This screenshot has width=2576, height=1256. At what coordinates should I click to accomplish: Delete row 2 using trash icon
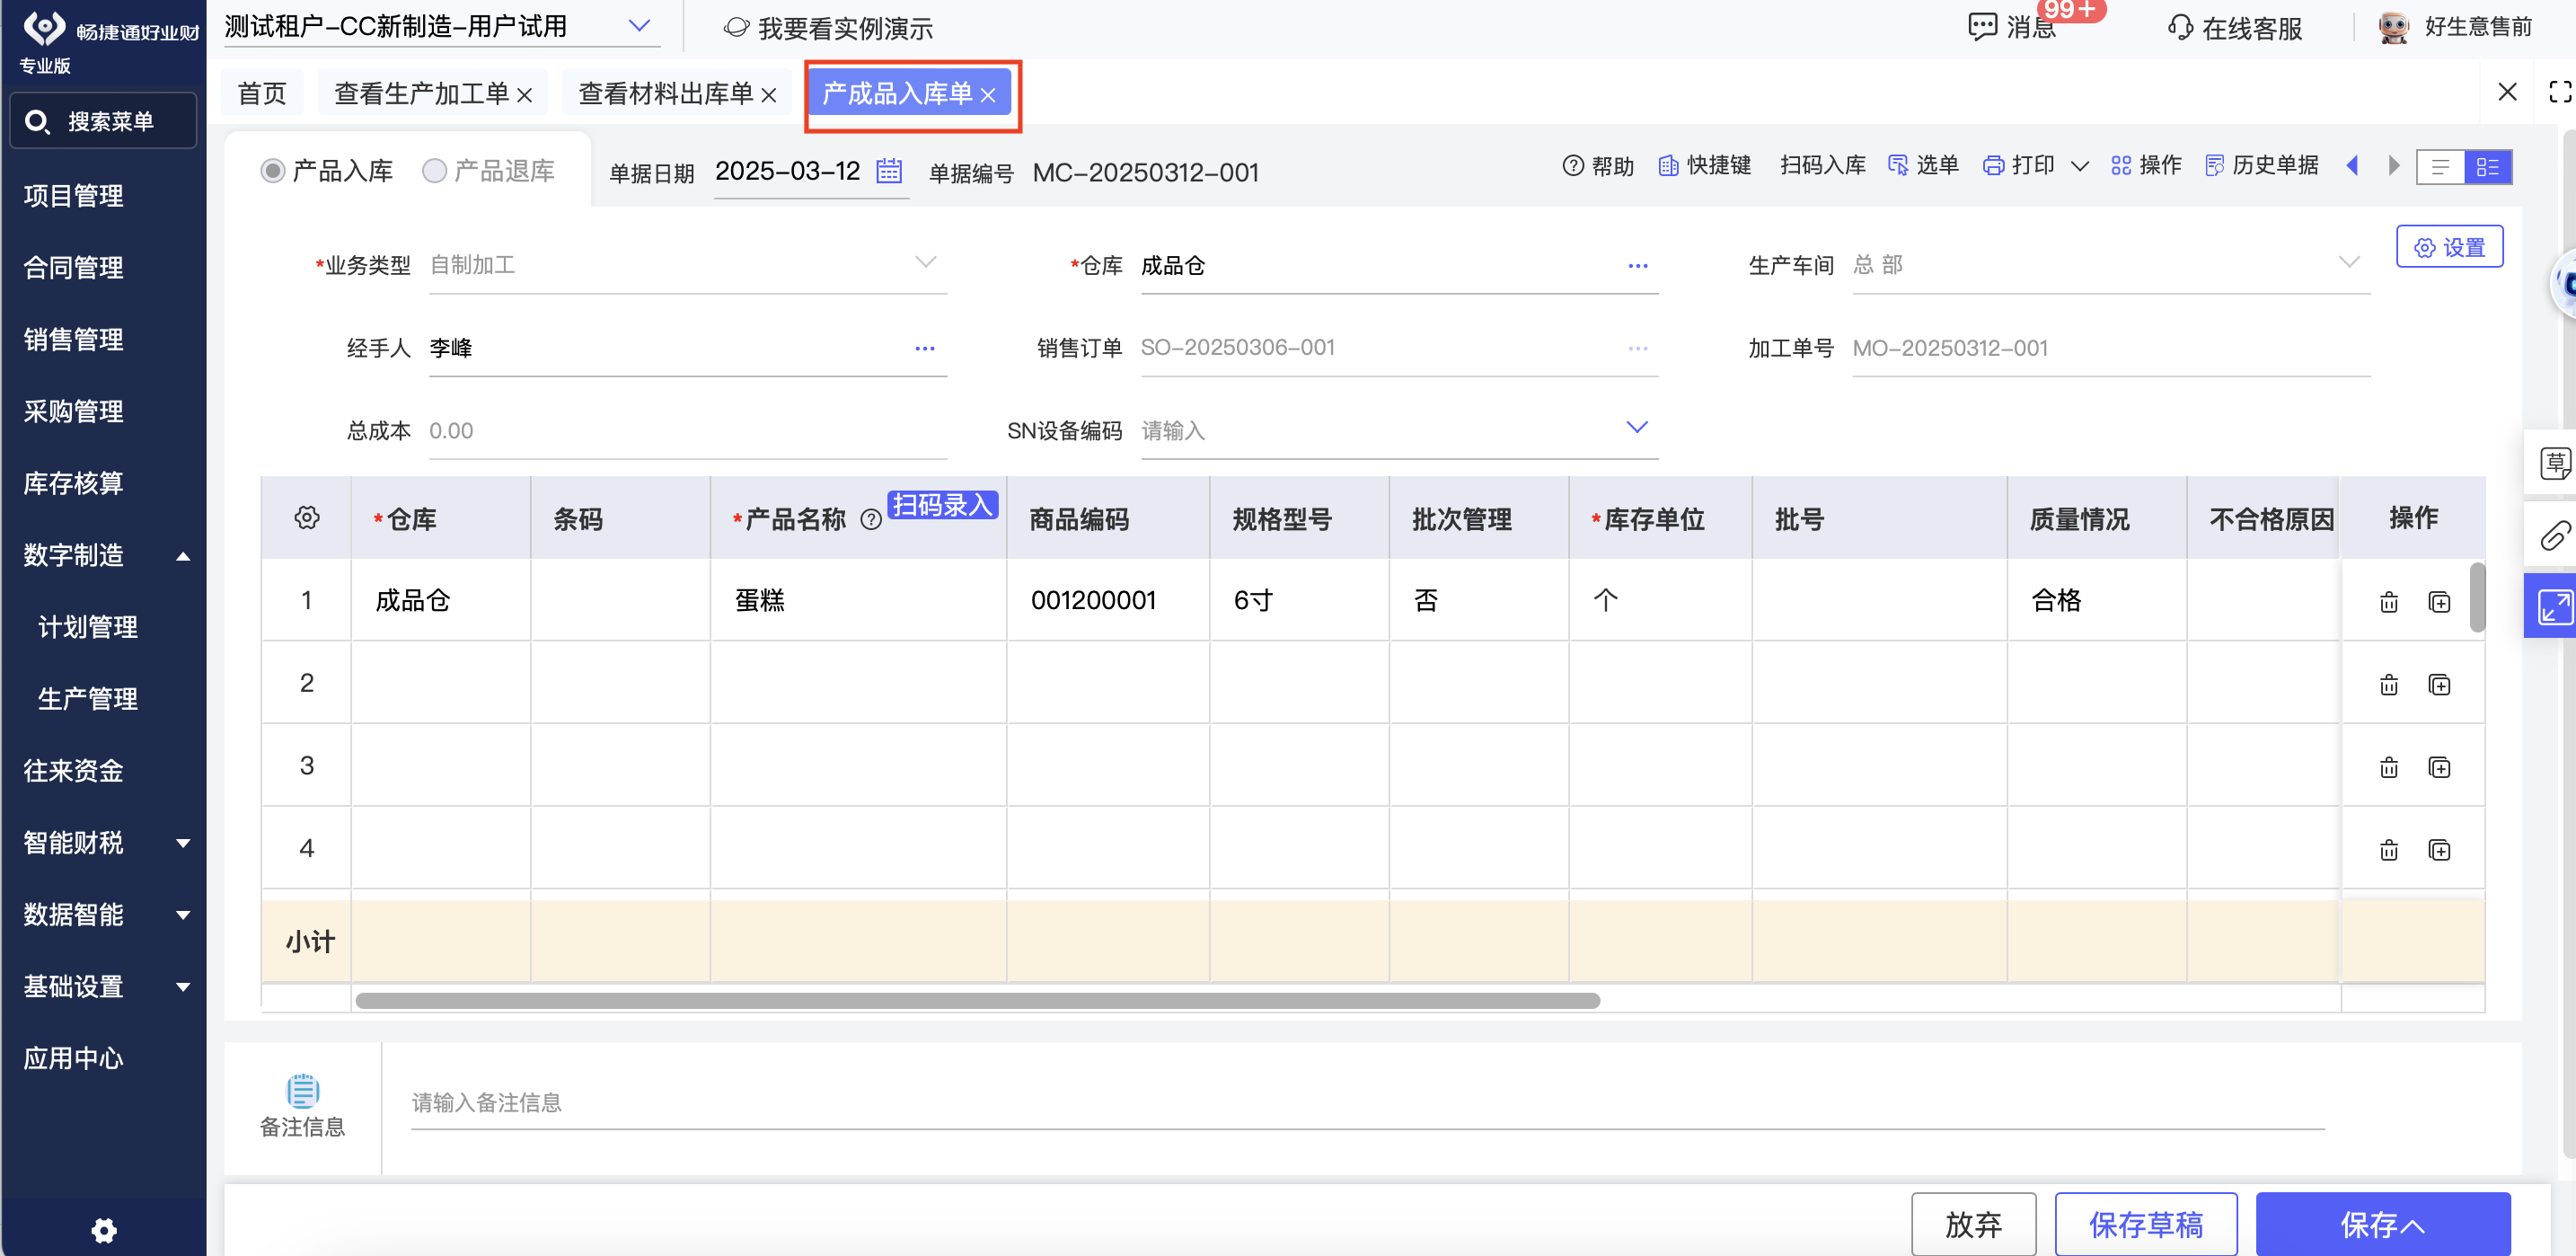coord(2389,685)
